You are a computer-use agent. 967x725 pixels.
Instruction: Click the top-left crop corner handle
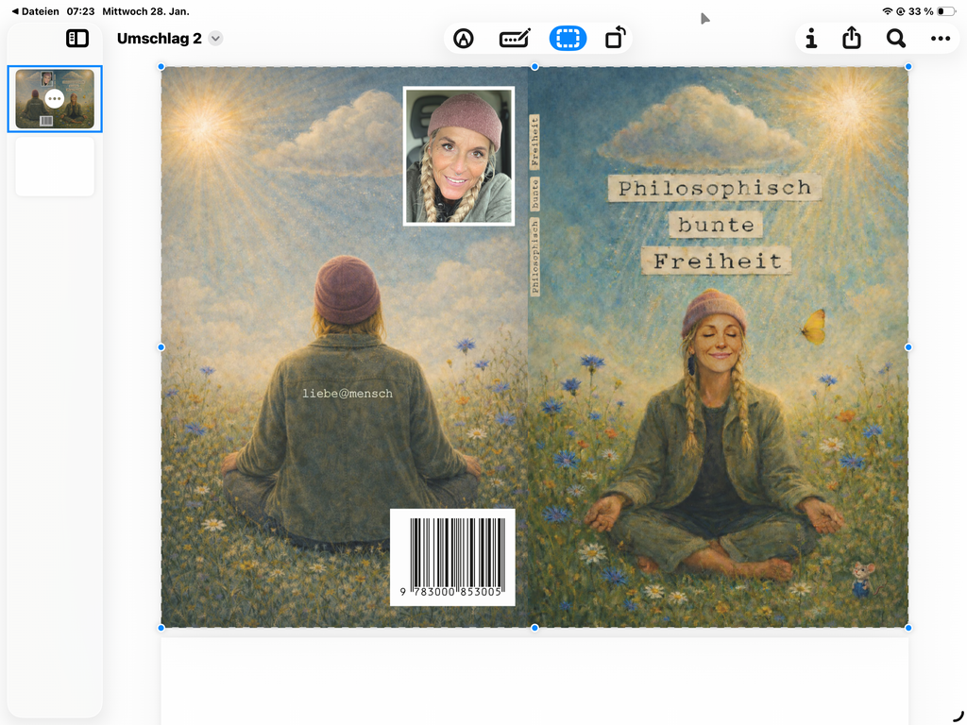(161, 67)
